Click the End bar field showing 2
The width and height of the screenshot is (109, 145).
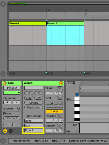point(50,103)
